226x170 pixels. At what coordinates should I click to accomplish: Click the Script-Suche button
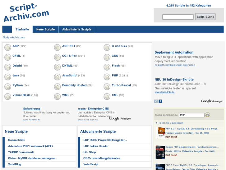point(205,17)
